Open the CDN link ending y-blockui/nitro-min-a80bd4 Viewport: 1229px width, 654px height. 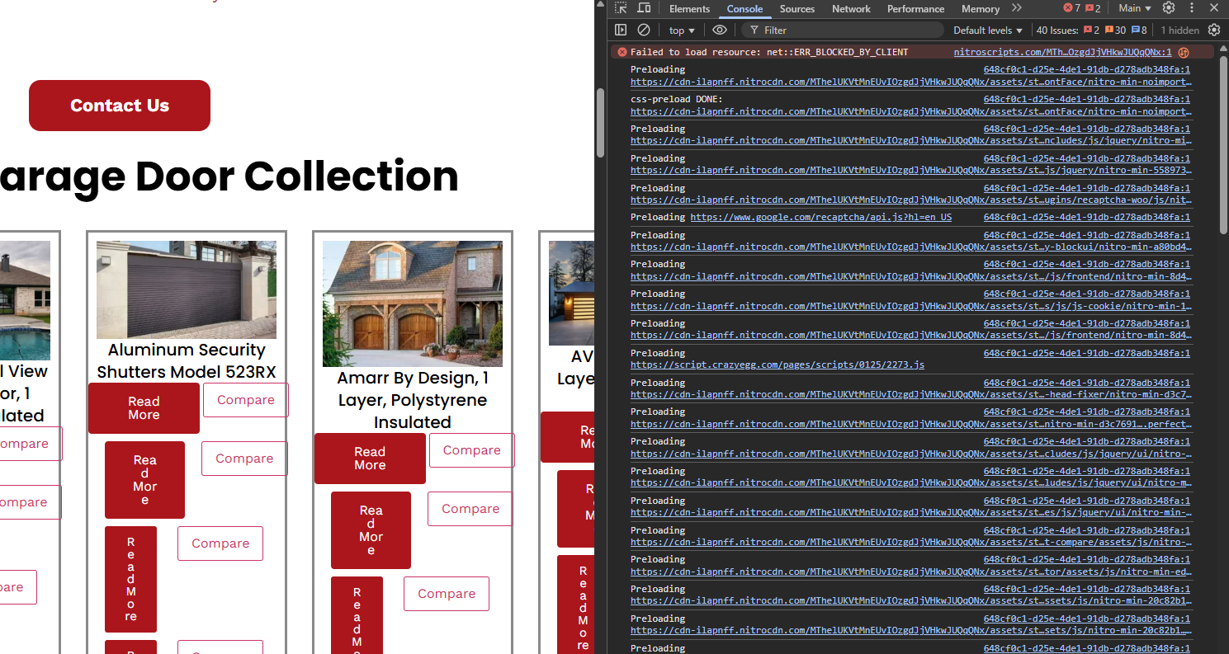coord(911,247)
